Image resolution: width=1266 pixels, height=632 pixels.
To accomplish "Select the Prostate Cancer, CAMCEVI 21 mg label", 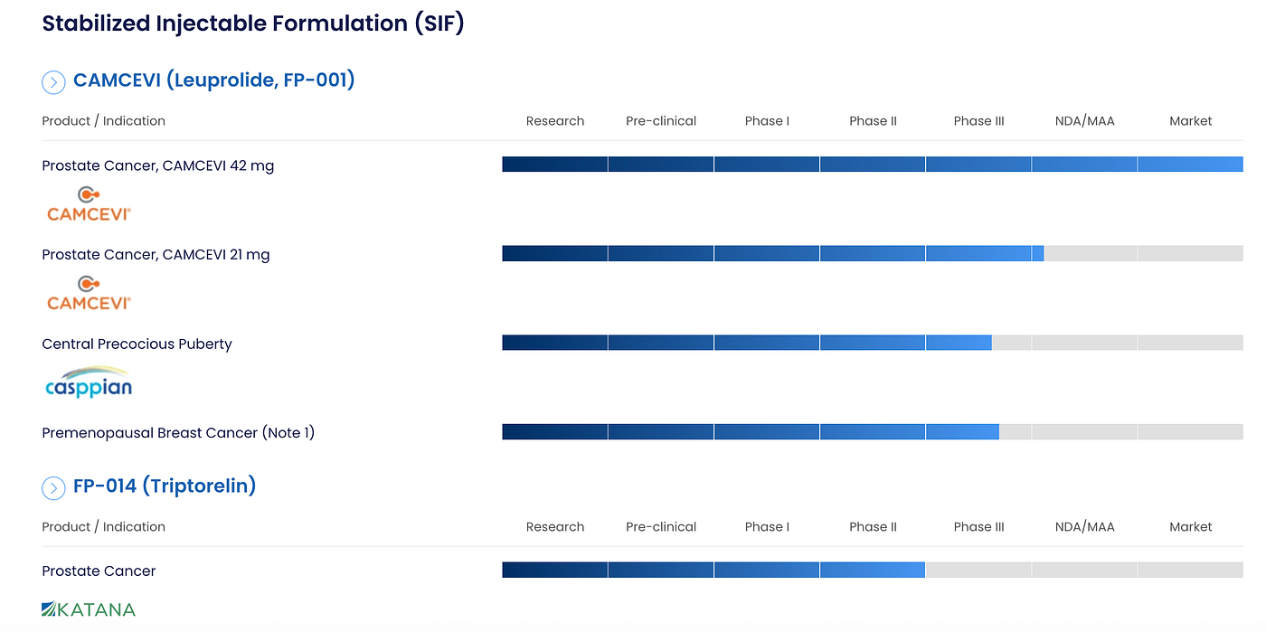I will pos(156,255).
